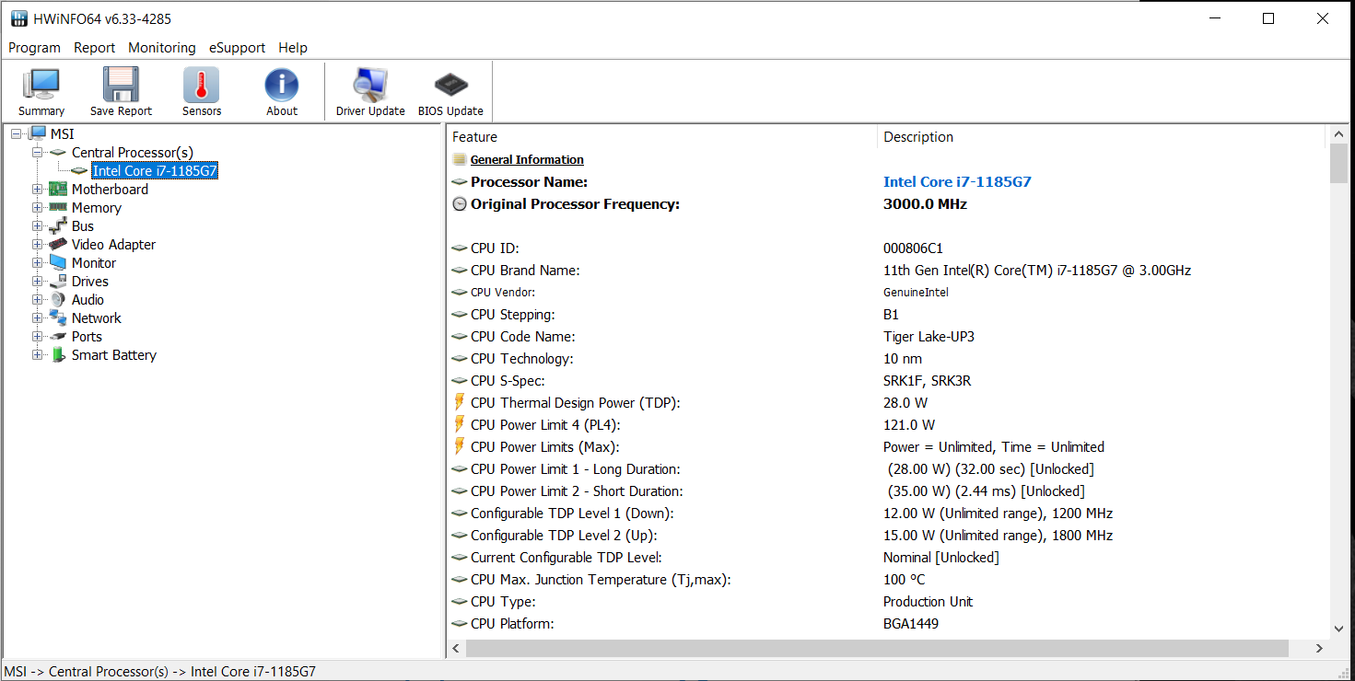
Task: Collapse the Central Processor(s) node
Action: 38,153
